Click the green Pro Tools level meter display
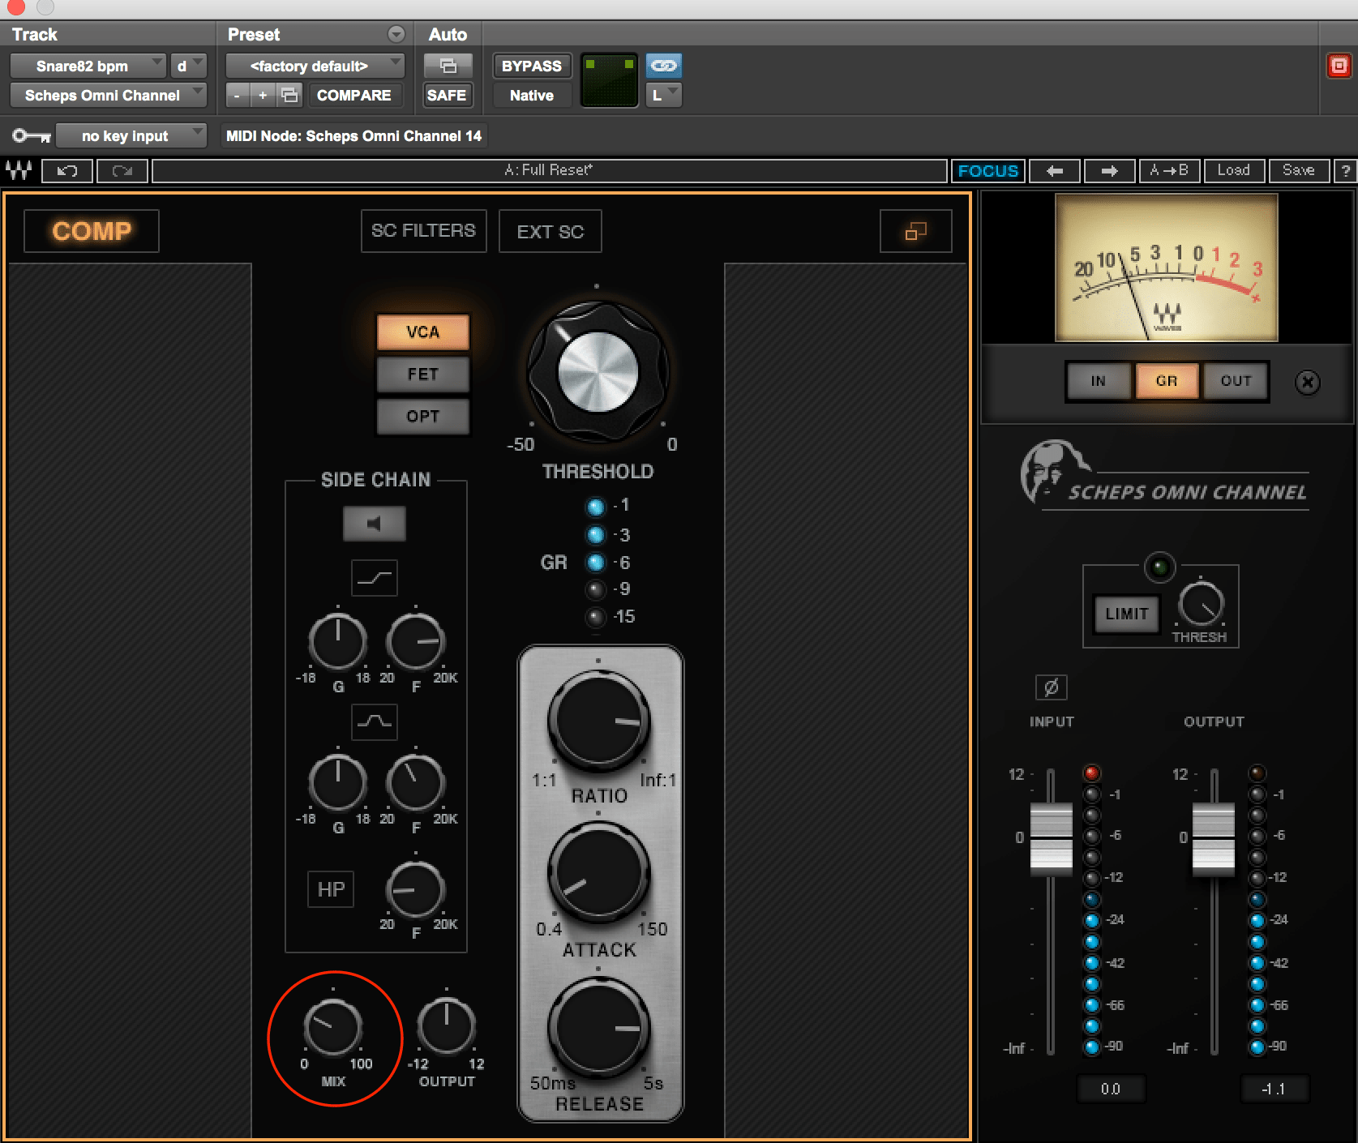Viewport: 1358px width, 1143px height. (x=610, y=80)
